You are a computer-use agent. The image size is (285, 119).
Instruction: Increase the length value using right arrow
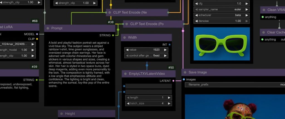pyautogui.click(x=169, y=98)
